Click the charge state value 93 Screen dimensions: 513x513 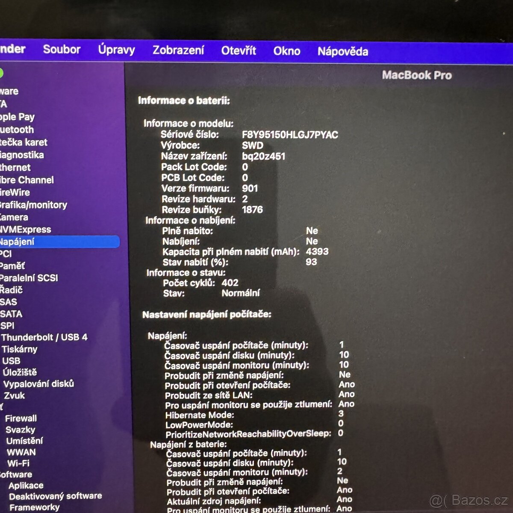point(311,262)
